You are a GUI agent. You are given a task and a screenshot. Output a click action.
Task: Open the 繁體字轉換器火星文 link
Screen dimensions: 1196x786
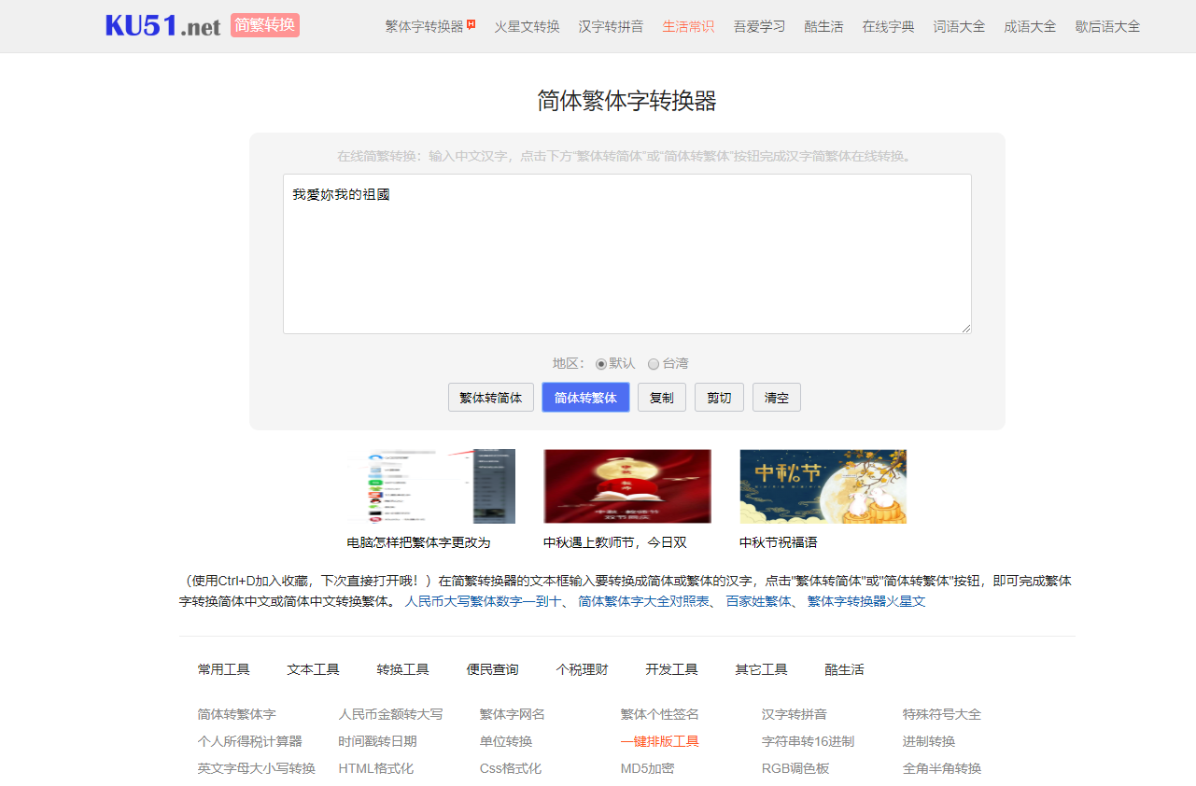coord(866,601)
